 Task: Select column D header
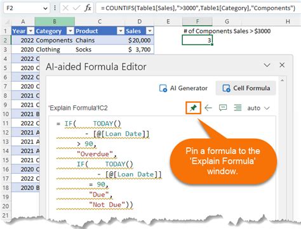[140, 22]
